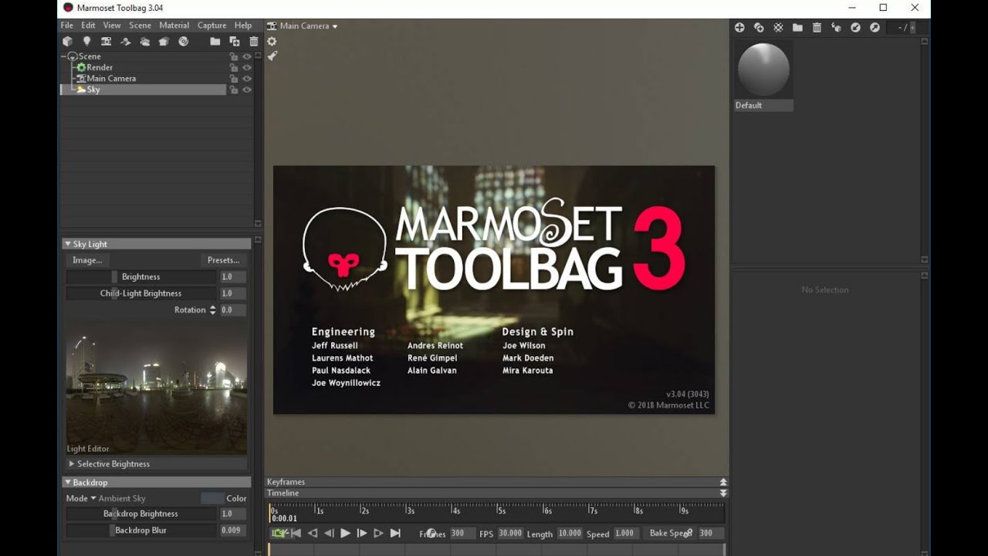Add a new mesh object (cube icon)
This screenshot has height=556, width=988.
coord(67,42)
